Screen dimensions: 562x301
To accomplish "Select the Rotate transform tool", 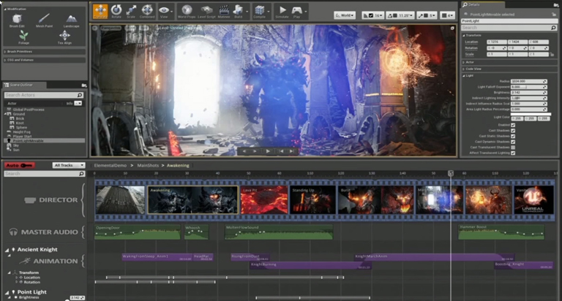I will 116,11.
